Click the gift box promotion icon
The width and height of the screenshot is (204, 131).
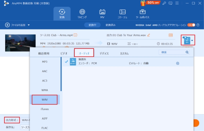point(143,3)
